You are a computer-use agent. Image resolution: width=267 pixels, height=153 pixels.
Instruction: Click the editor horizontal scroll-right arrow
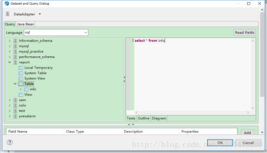pyautogui.click(x=248, y=113)
